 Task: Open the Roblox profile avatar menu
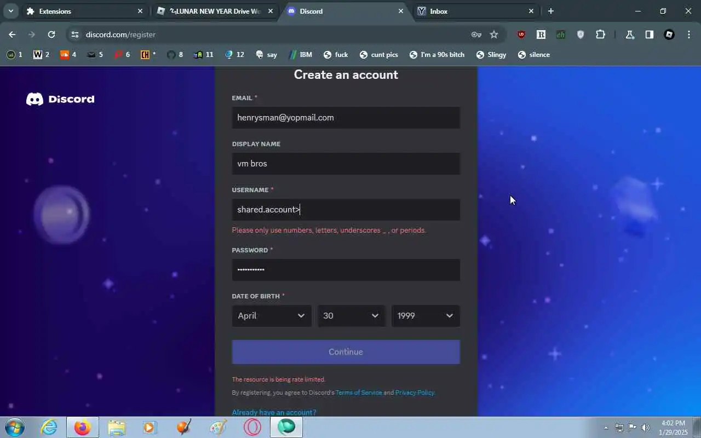point(669,34)
